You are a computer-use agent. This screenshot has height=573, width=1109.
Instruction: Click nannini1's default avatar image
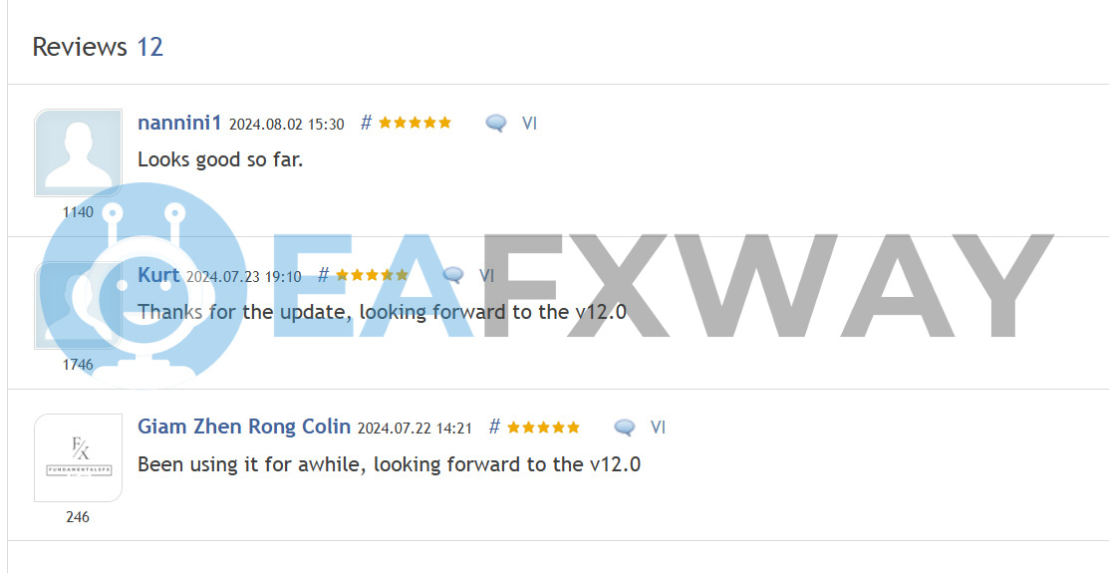tap(79, 152)
